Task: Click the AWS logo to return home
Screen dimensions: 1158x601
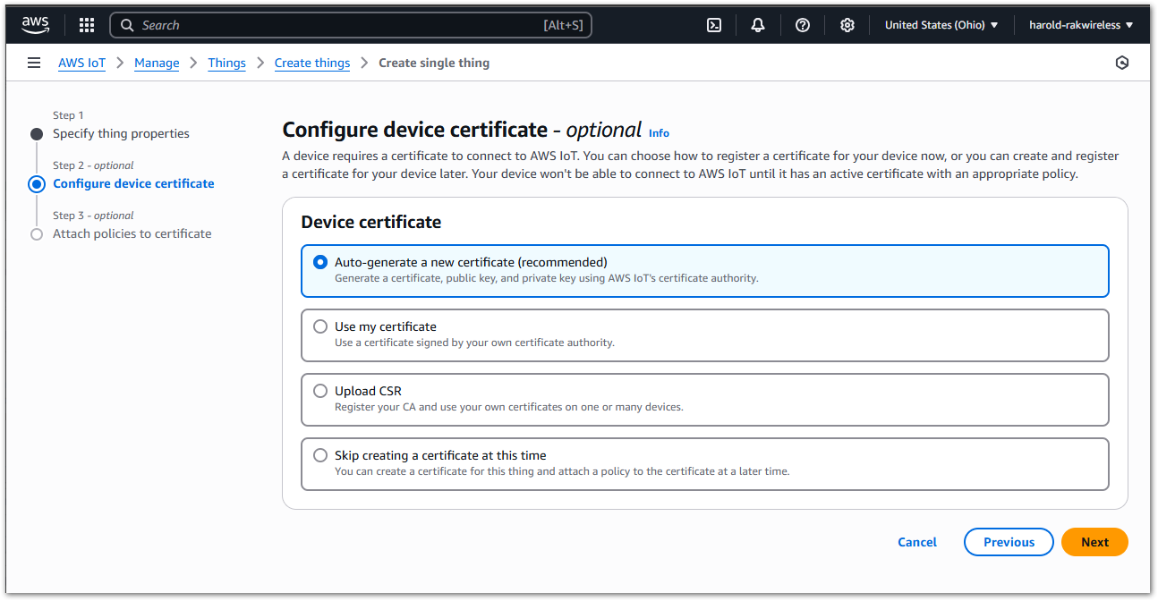Action: [34, 24]
